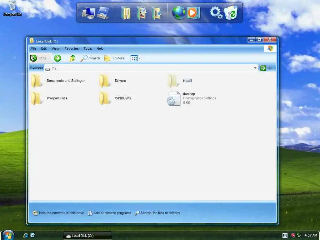
Task: Toggle the Folders pane button
Action: click(x=114, y=58)
